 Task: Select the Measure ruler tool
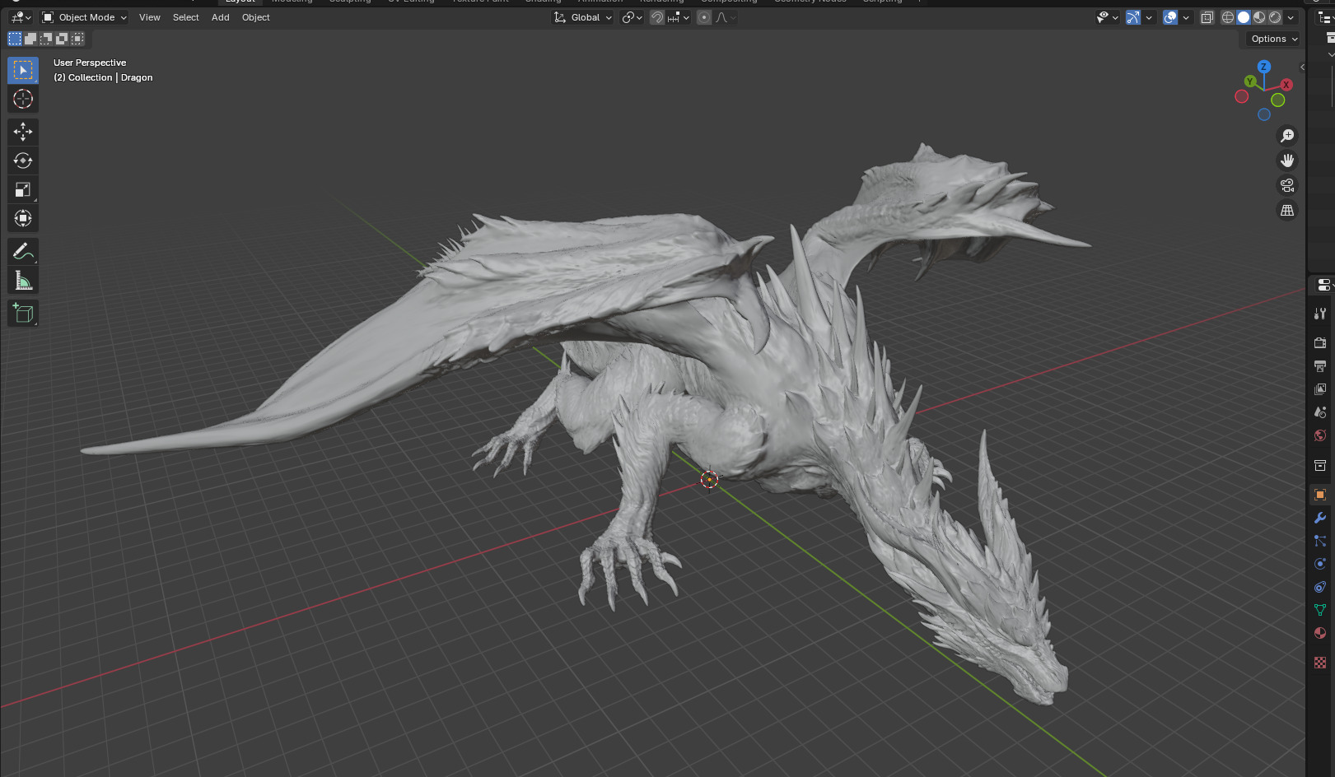(23, 281)
